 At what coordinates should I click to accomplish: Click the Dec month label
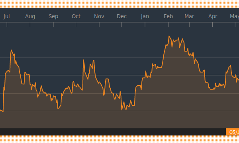[121, 16]
